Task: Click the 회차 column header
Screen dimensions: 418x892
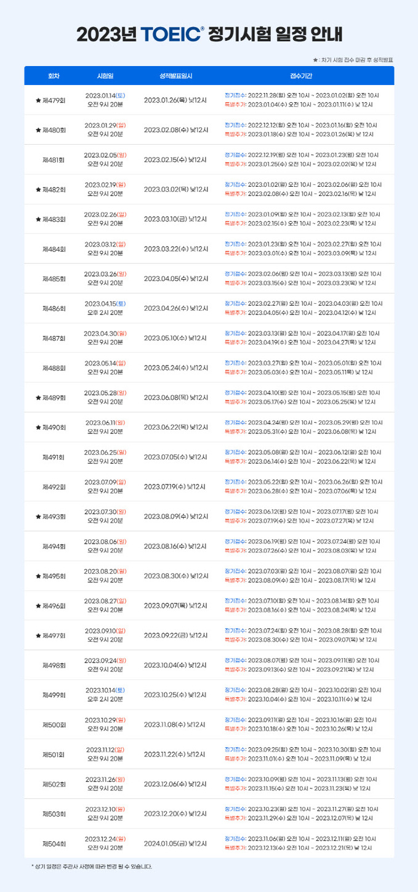Action: (54, 76)
